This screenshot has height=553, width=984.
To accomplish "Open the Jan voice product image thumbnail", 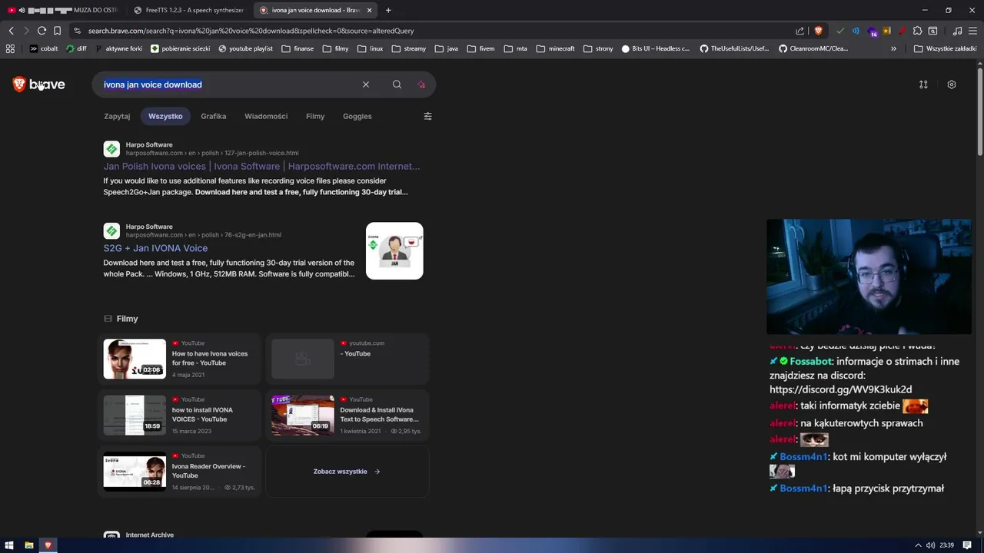I will pyautogui.click(x=394, y=251).
